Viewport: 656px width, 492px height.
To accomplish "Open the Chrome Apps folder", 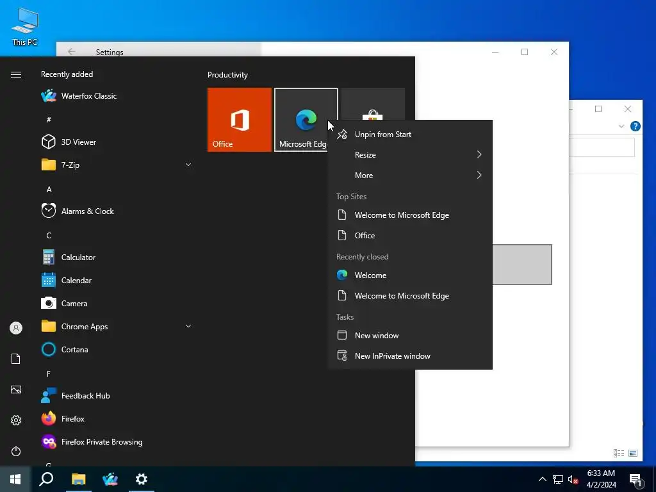I will [117, 326].
